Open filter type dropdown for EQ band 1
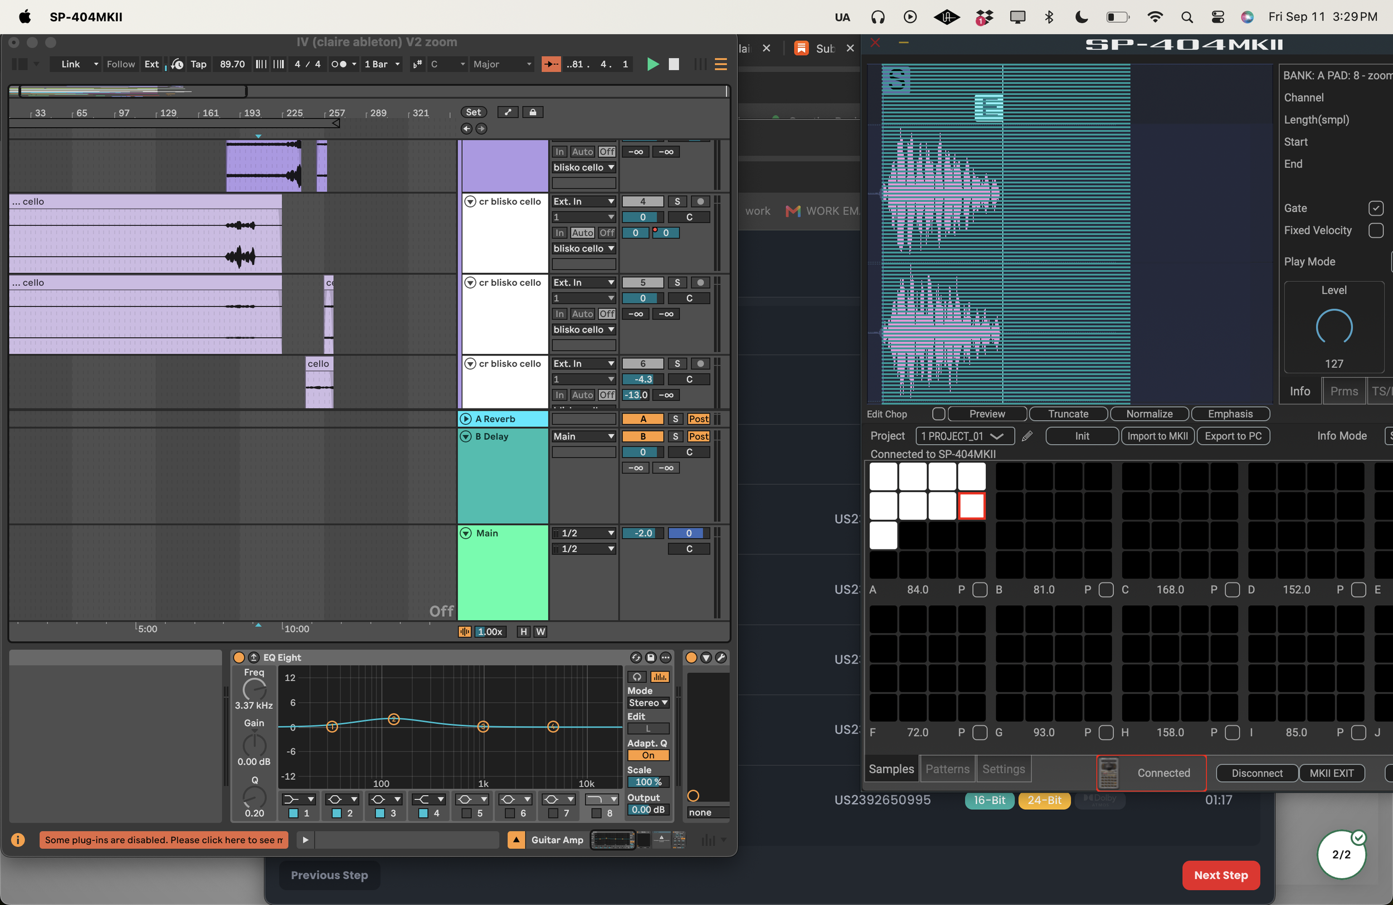 [299, 800]
